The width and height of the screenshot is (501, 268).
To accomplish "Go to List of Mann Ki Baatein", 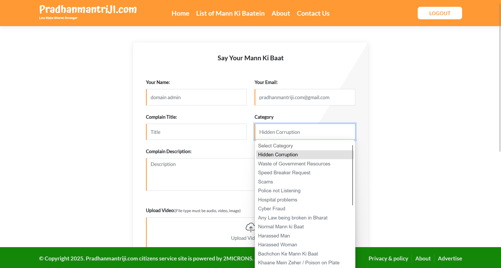I will point(230,13).
